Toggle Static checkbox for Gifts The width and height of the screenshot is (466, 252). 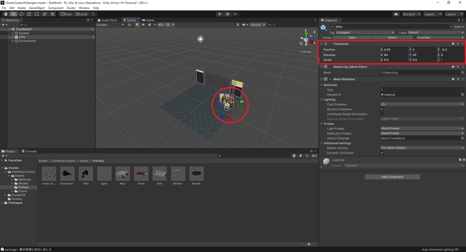[x=452, y=27]
